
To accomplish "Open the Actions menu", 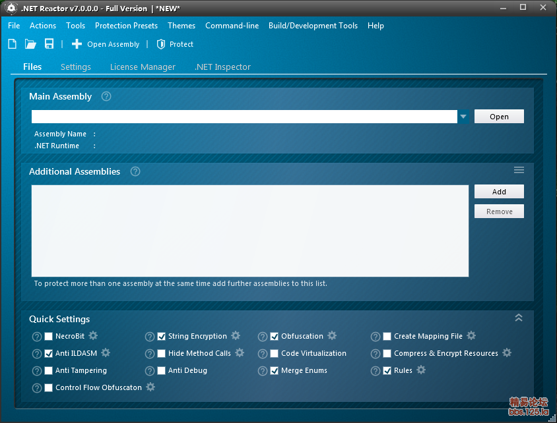I will tap(43, 26).
